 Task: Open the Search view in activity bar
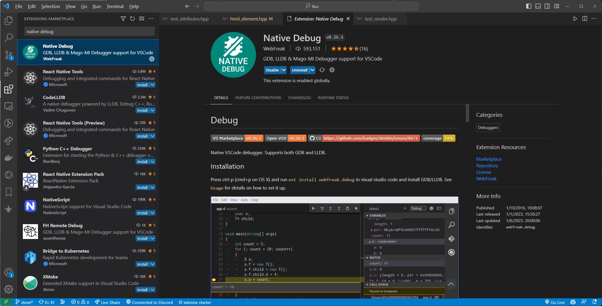[x=9, y=38]
